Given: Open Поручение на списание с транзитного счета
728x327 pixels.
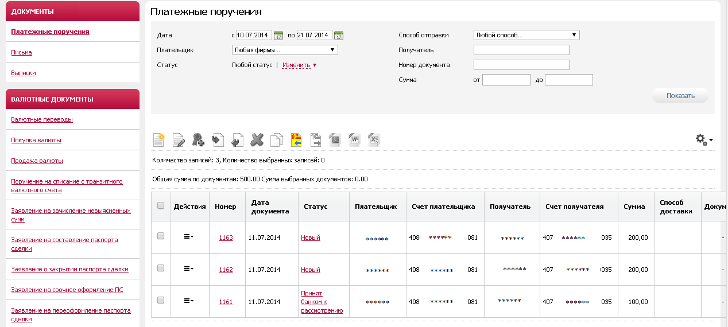Looking at the screenshot, I should pos(67,185).
